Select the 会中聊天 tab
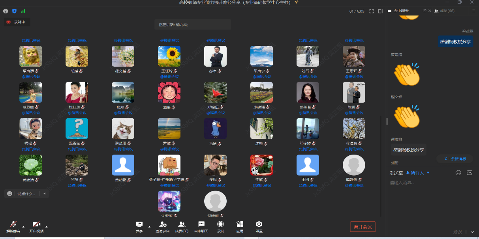Screen dimensions: 479x239 pyautogui.click(x=400, y=11)
